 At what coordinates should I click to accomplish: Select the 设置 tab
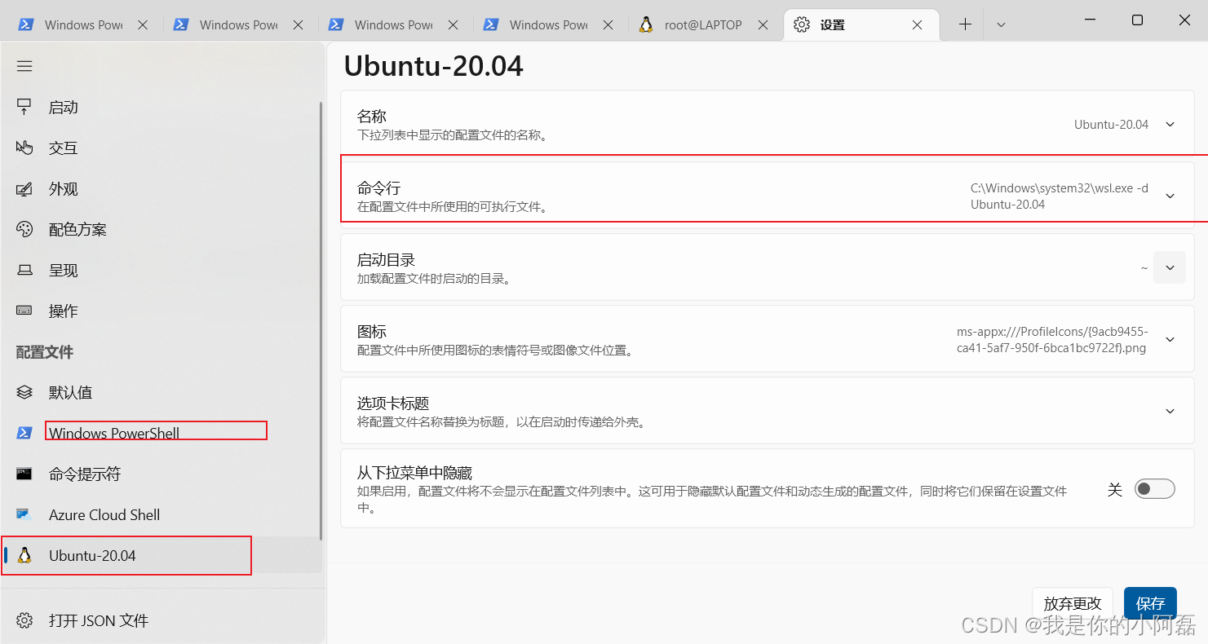click(x=861, y=25)
